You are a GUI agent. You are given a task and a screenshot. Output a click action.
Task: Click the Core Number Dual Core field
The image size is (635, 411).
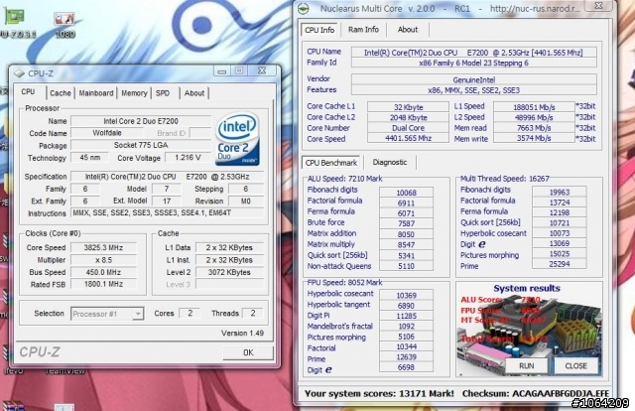tap(408, 128)
